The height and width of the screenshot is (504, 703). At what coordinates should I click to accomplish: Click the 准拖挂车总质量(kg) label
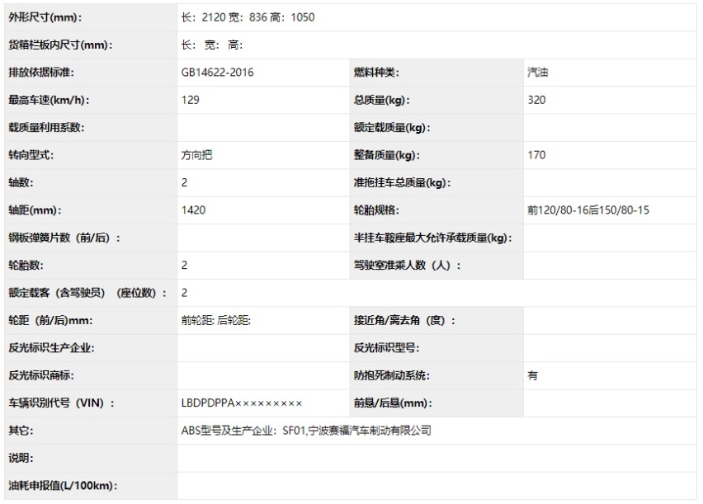click(x=402, y=182)
